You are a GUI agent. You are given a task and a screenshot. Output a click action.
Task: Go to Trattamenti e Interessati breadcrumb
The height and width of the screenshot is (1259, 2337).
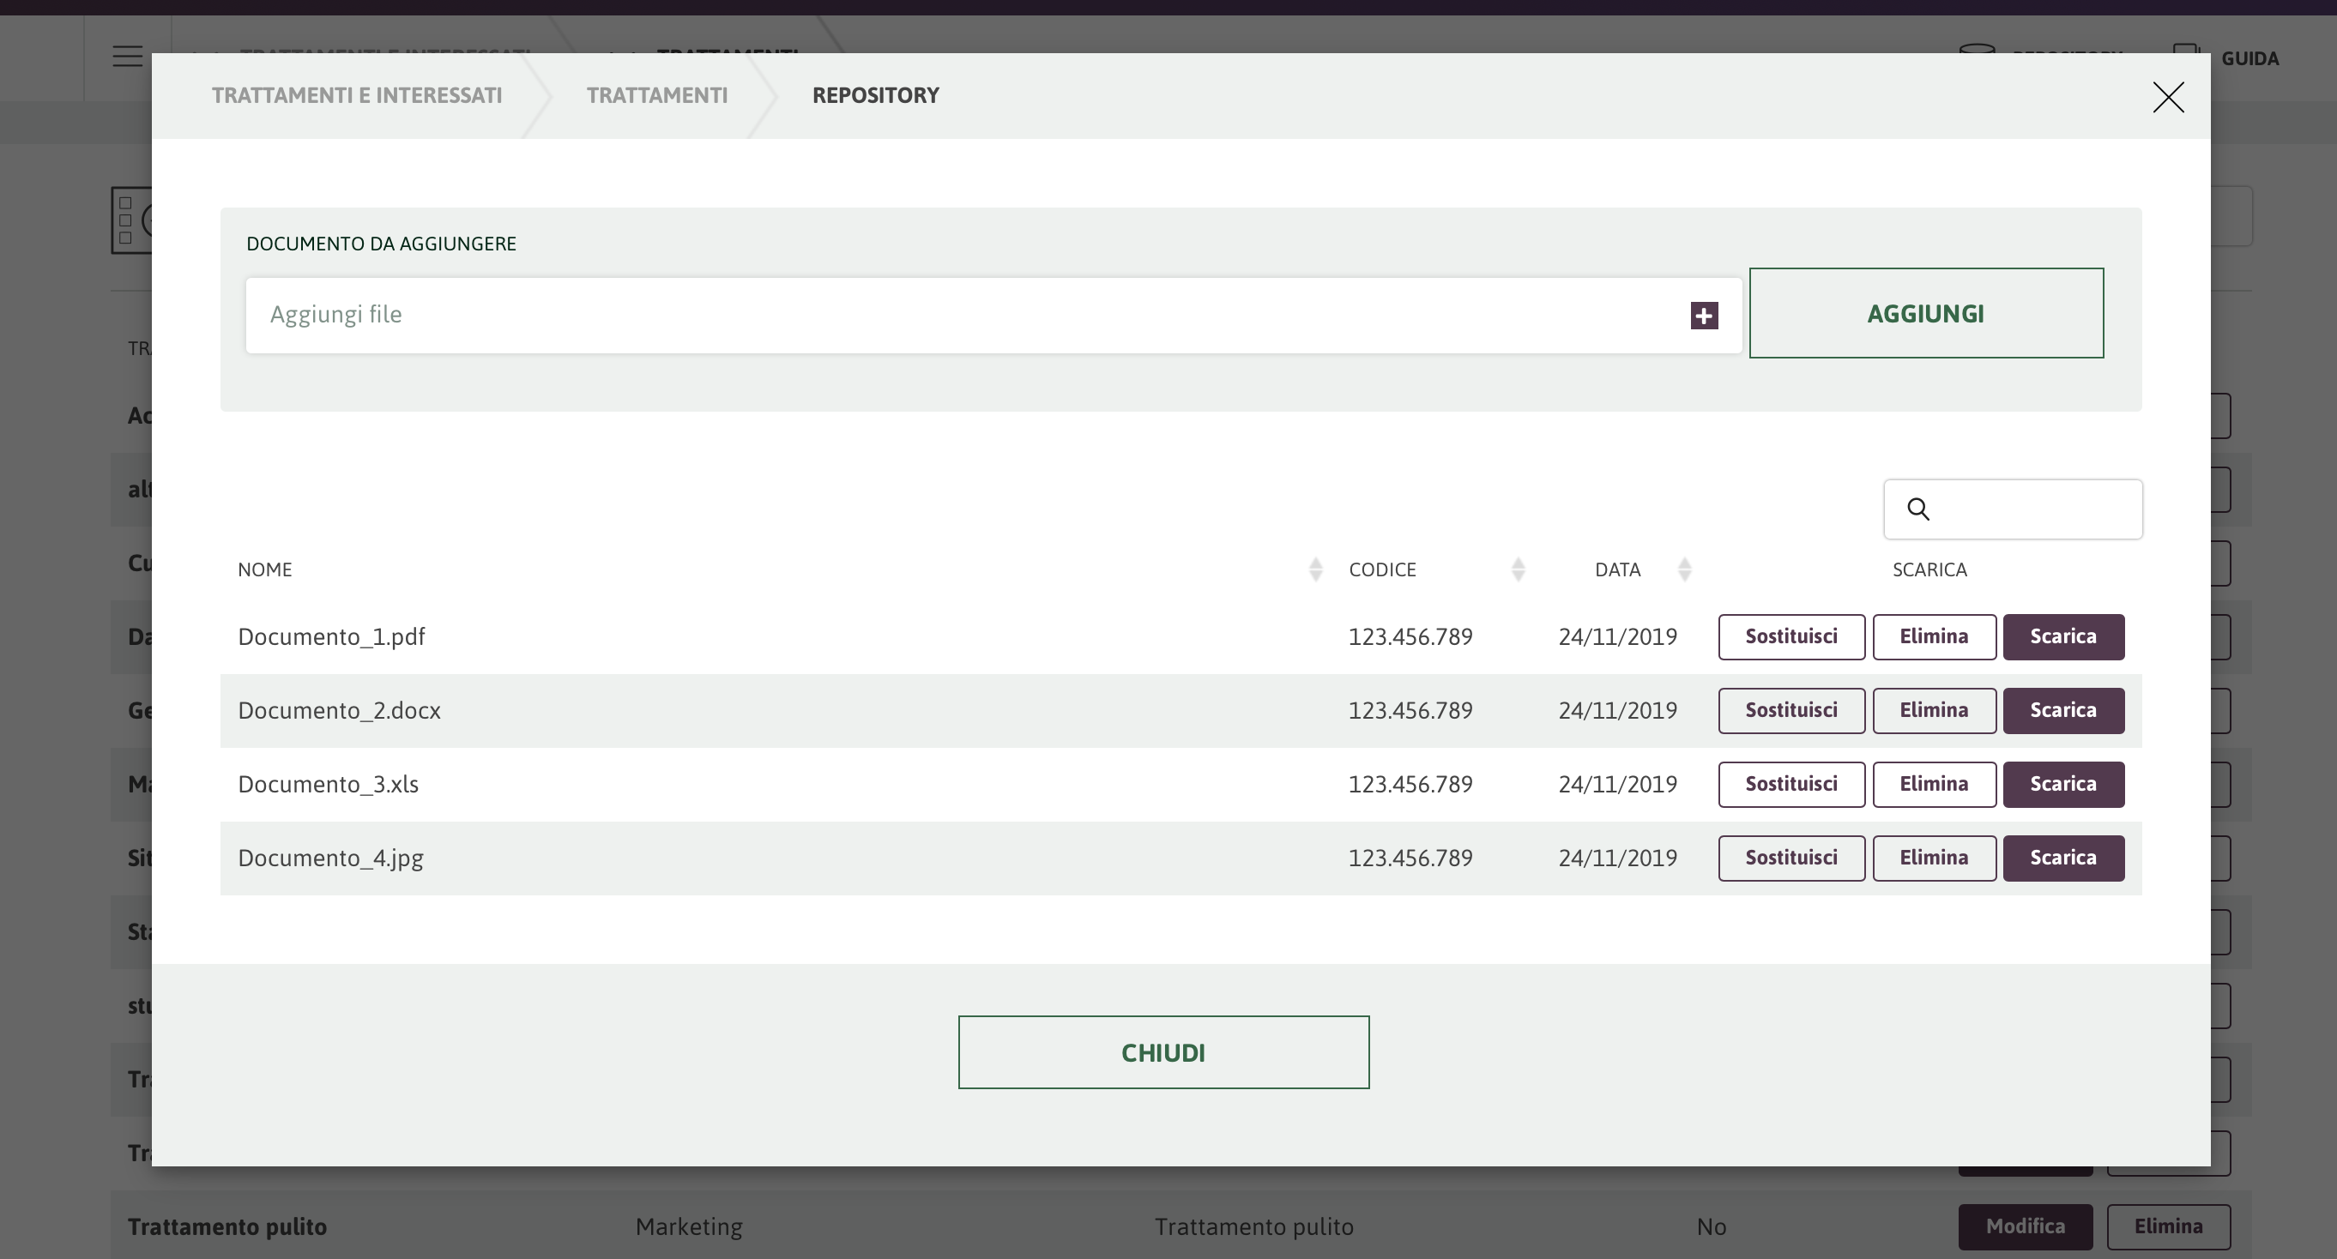(x=357, y=95)
